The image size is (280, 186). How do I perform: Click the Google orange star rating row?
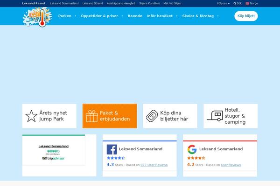196,158
